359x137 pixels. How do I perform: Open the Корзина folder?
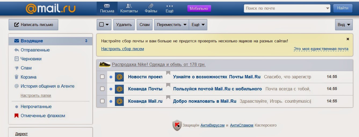click(x=28, y=77)
